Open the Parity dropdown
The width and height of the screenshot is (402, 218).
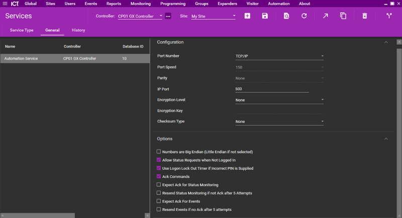[279, 79]
